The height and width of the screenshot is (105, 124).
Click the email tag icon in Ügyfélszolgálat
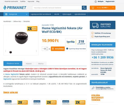click(x=93, y=88)
